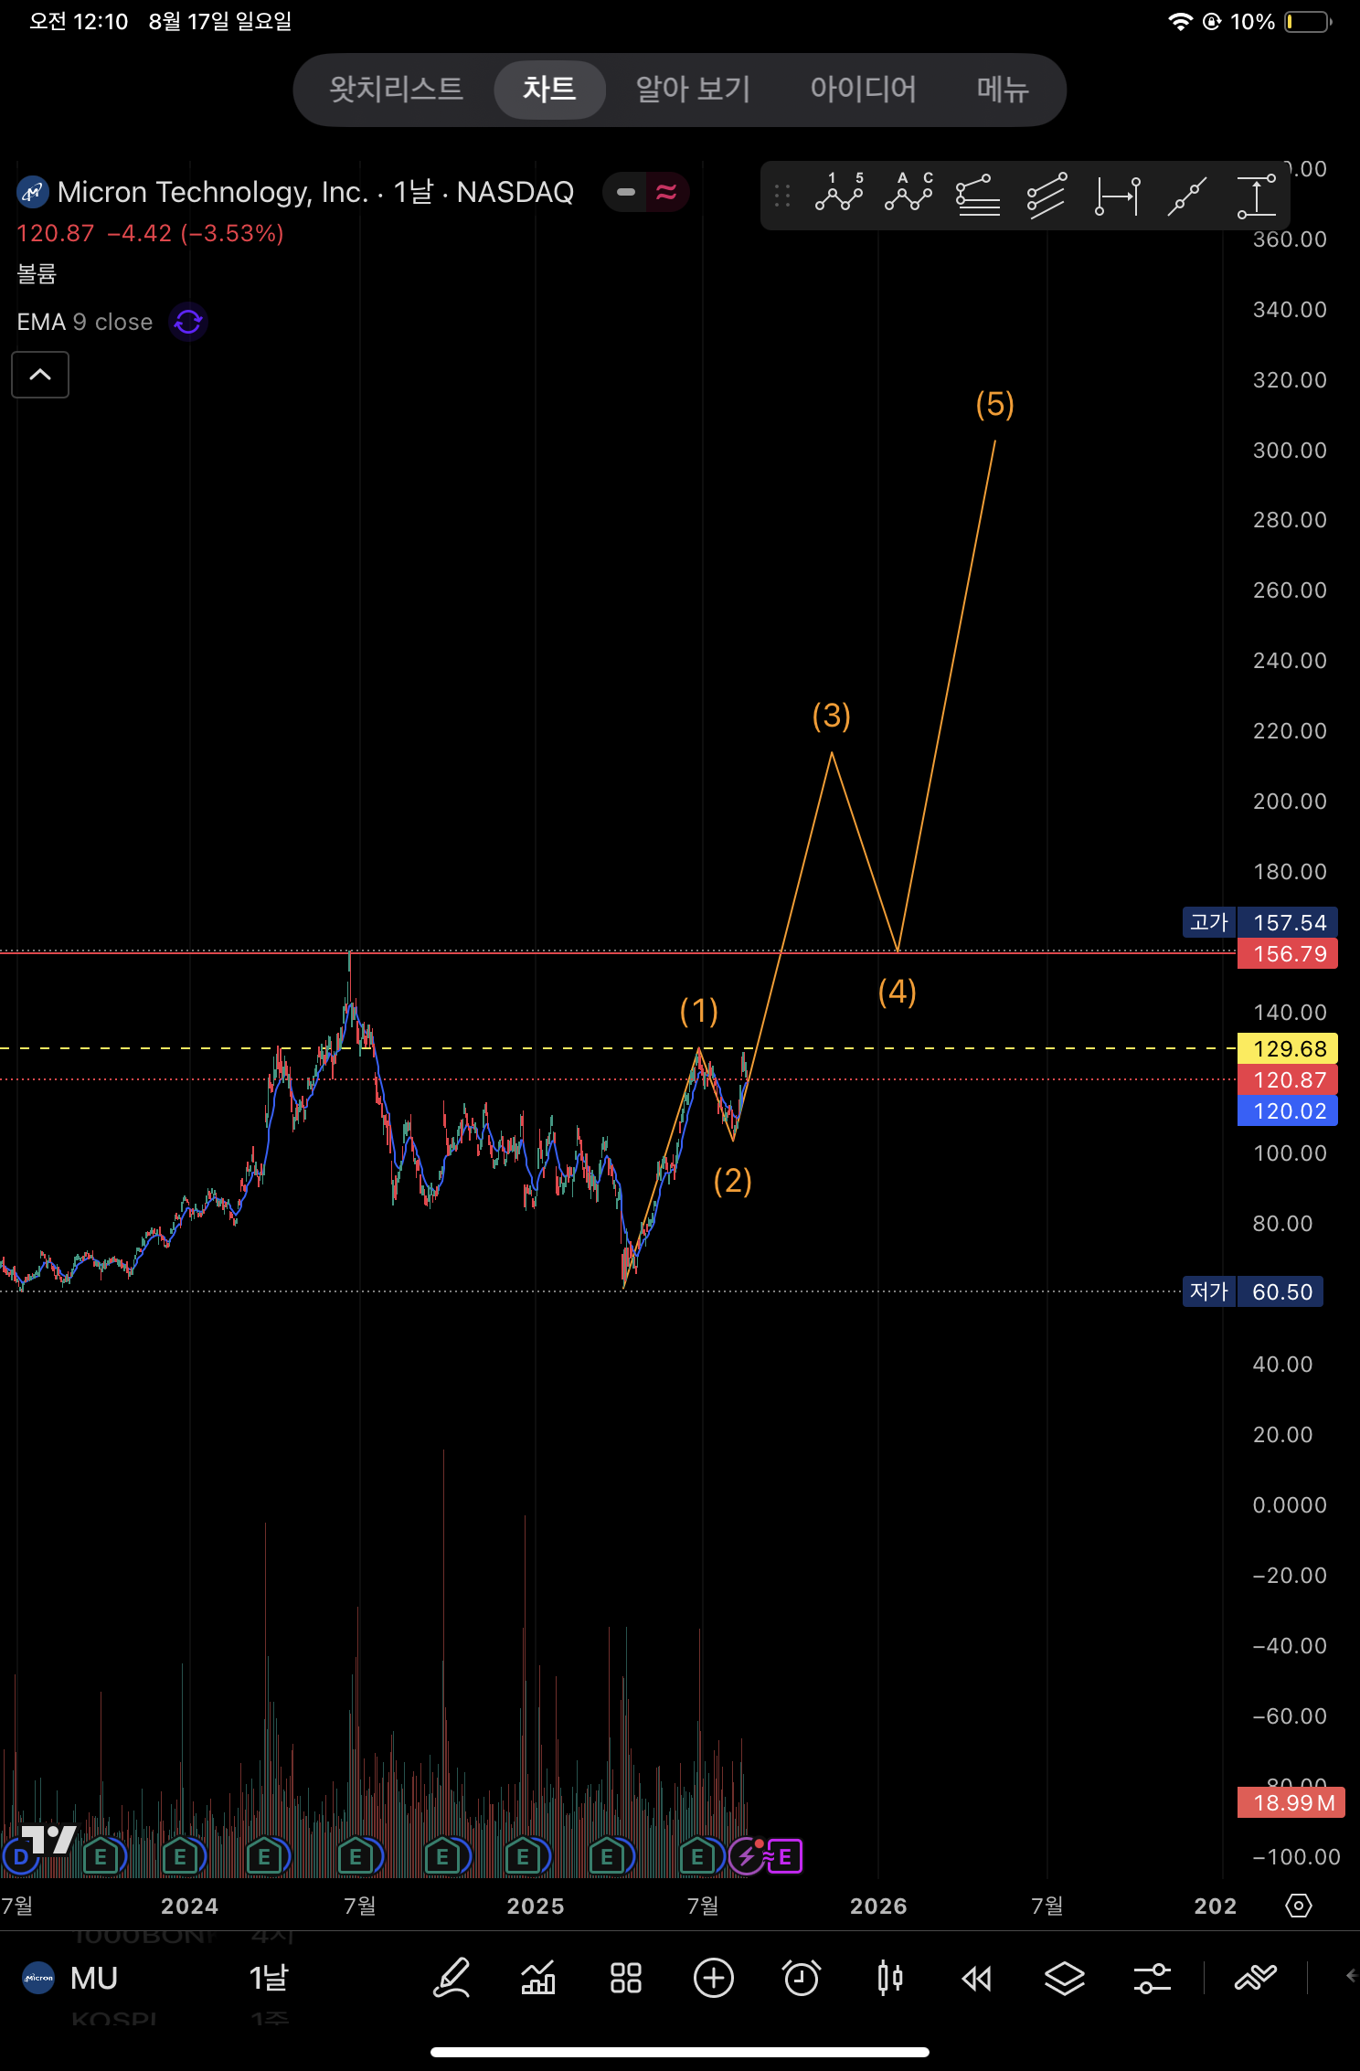Tap the red 156.79 horizontal line label
Viewport: 1360px width, 2071px height.
[1288, 953]
